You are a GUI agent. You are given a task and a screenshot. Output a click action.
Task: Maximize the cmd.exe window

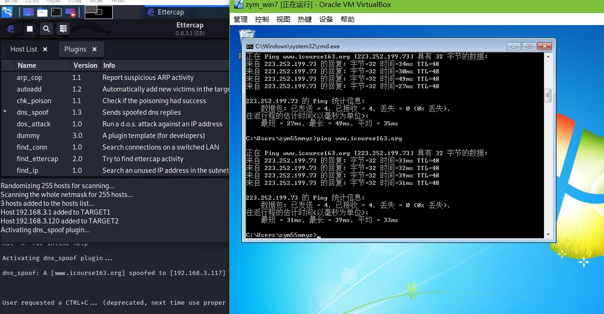[529, 46]
